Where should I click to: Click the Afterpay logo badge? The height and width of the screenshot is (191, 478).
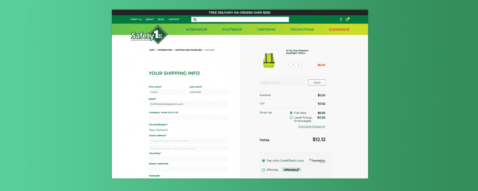(x=292, y=170)
